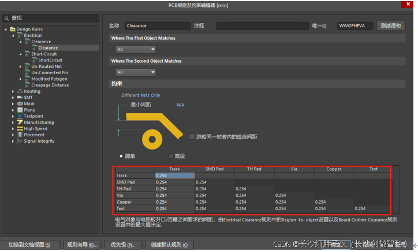Image resolution: width=418 pixels, height=252 pixels.
Task: Click the SMT rules icon
Action: (20, 97)
